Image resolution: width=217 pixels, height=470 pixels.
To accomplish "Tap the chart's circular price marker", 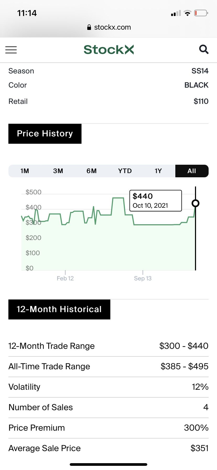I will pos(196,203).
